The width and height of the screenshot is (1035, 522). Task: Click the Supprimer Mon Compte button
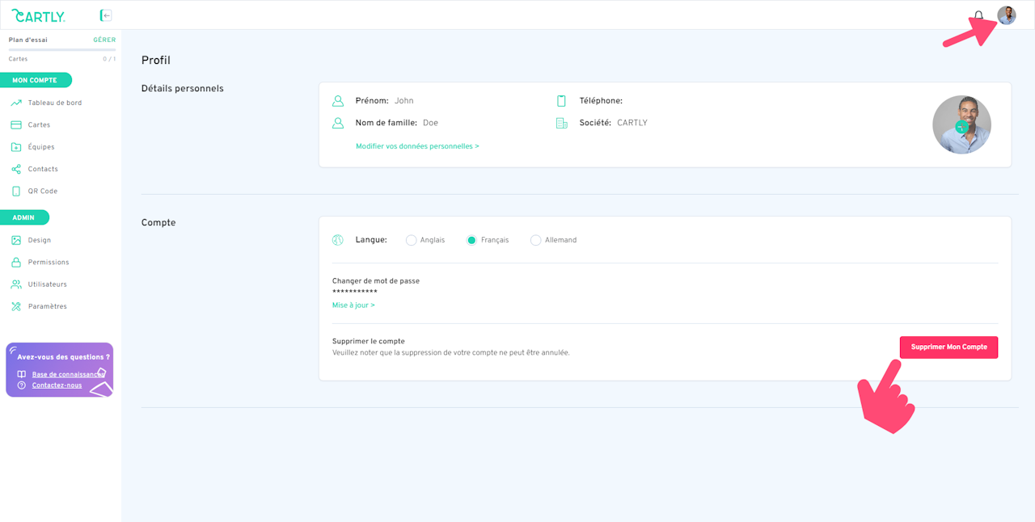(x=948, y=347)
